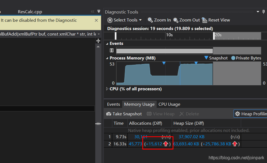Open the function navigation dropdown arrow

[x=99, y=34]
